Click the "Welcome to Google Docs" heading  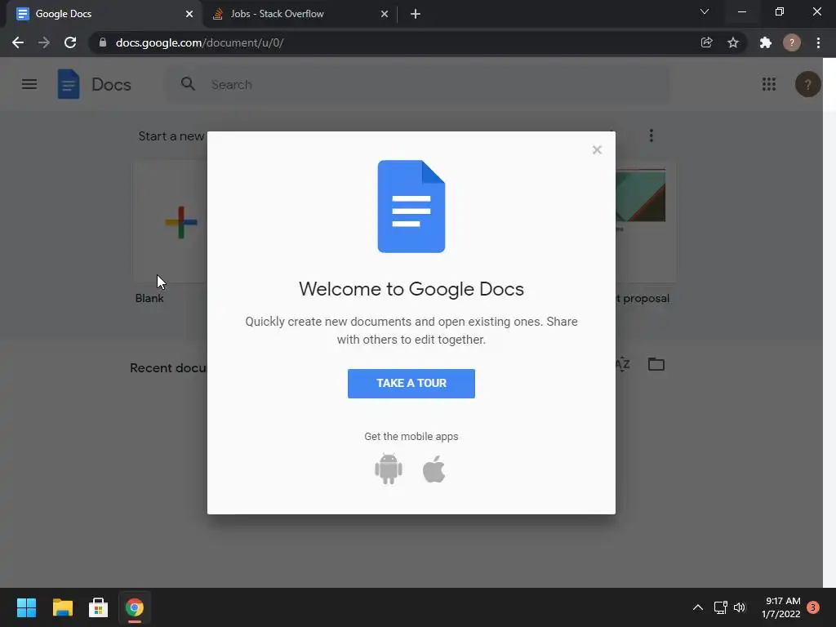point(411,289)
